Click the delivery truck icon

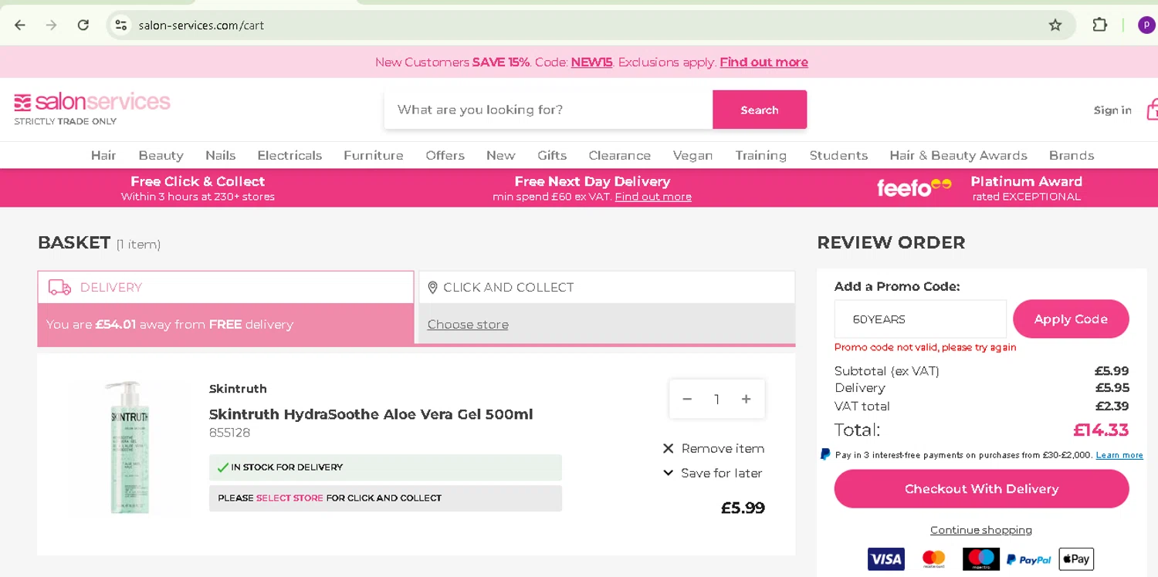tap(59, 287)
